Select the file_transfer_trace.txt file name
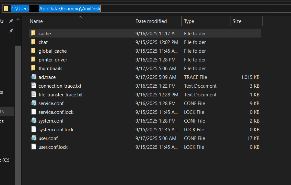This screenshot has width=291, height=185. pos(61,95)
